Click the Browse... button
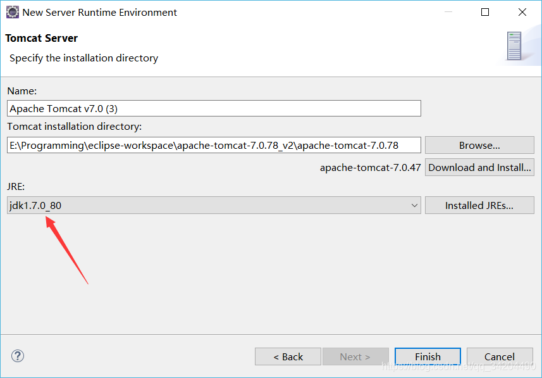This screenshot has width=542, height=378. point(479,145)
